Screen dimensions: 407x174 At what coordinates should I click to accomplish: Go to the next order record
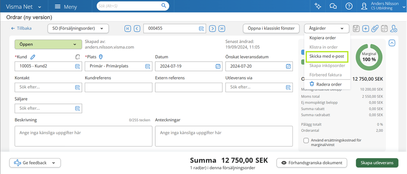point(212,28)
